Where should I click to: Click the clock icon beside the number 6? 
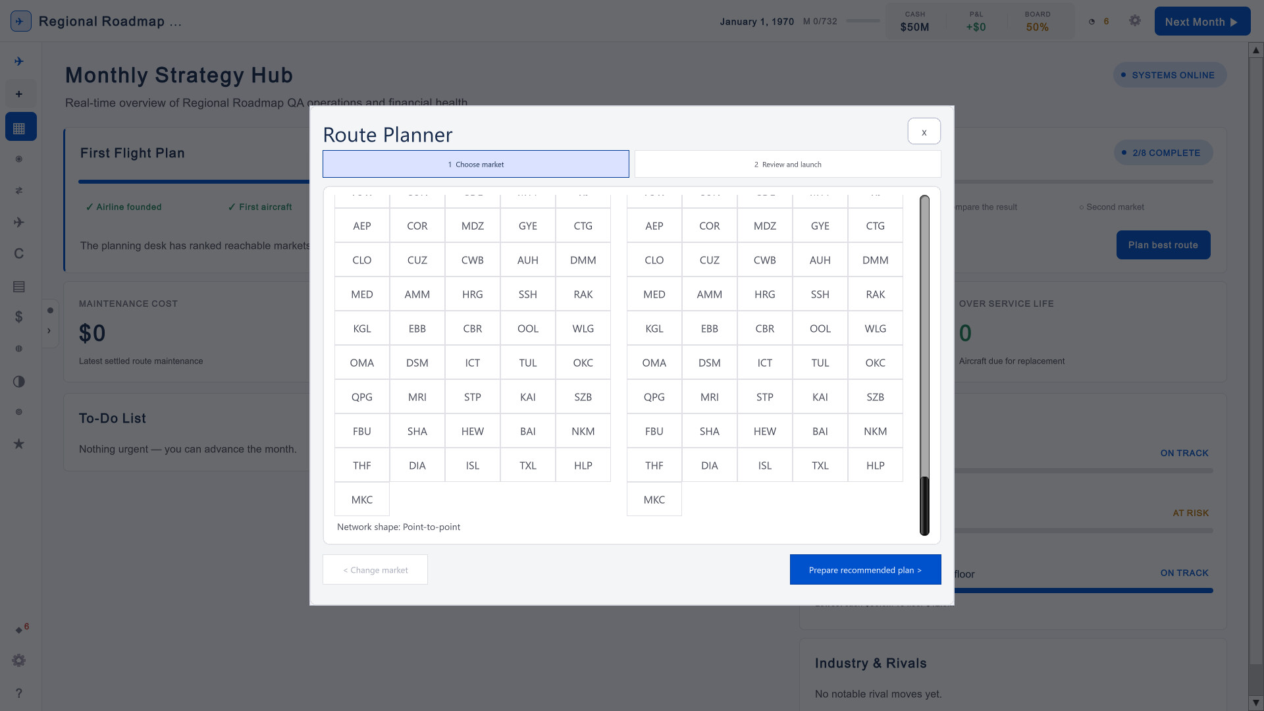click(x=1092, y=22)
